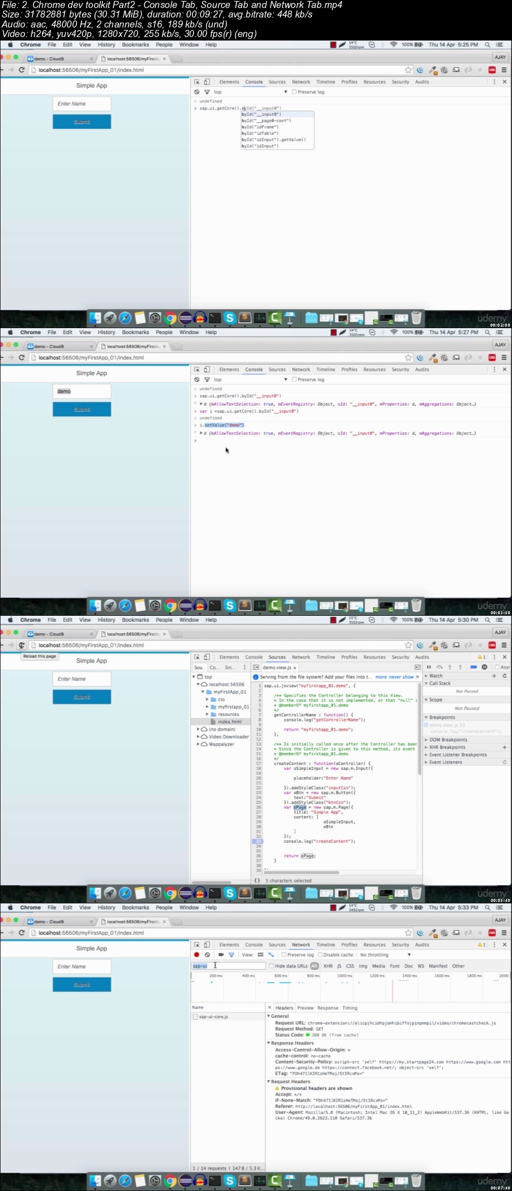512x1191 pixels.
Task: Toggle the Deactivate breakpoints icon
Action: point(473,667)
